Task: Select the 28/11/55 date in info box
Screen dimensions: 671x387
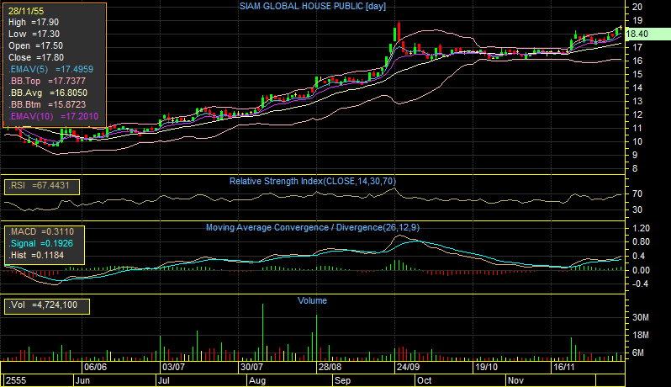Action: tap(26, 11)
